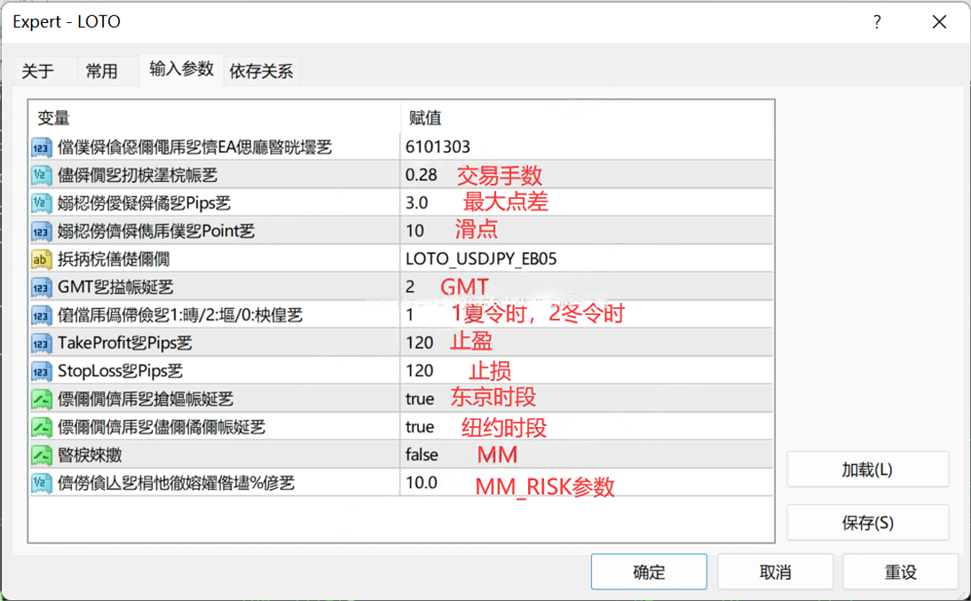Click the decimal icon on the 10.0 MM_RISK row
Image resolution: width=971 pixels, height=601 pixels.
click(42, 483)
